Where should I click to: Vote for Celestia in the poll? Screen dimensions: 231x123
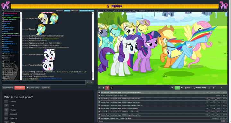6,102
